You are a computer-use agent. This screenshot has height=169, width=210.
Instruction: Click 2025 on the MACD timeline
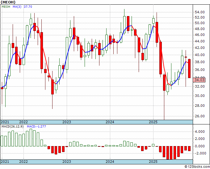click(153, 162)
